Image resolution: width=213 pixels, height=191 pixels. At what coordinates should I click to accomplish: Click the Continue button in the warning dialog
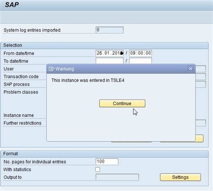click(122, 103)
